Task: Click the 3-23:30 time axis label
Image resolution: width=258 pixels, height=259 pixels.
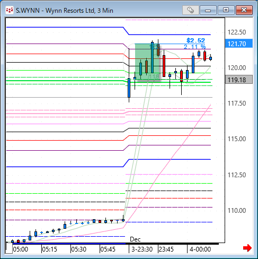Action: (x=142, y=249)
